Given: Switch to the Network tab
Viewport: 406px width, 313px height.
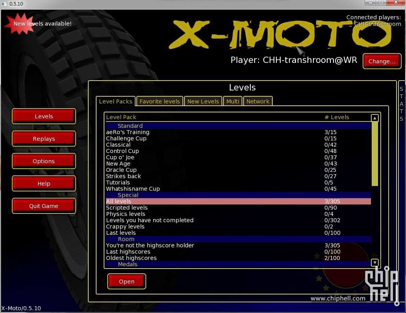Looking at the screenshot, I should 258,101.
